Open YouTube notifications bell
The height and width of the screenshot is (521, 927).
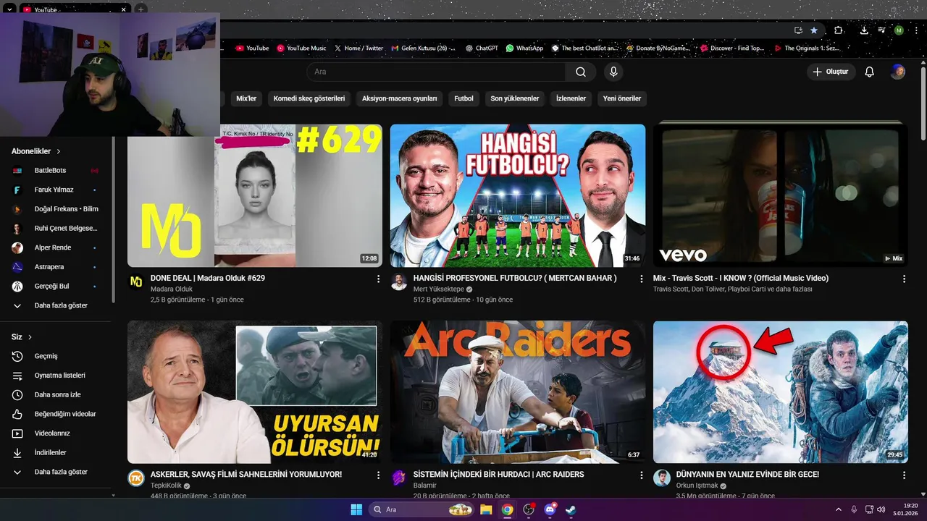click(x=870, y=72)
